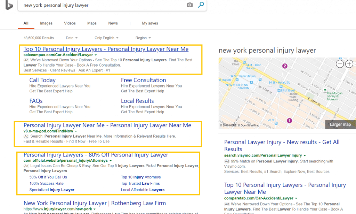Open 100% Success Rate link
Image resolution: width=356 pixels, height=214 pixels.
46,183
